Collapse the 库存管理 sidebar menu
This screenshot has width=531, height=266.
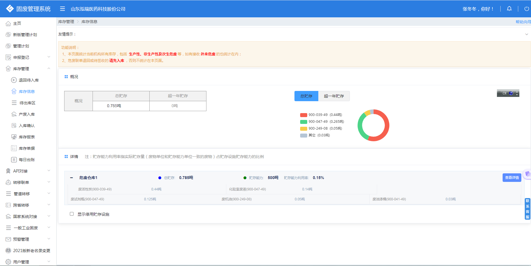point(49,68)
